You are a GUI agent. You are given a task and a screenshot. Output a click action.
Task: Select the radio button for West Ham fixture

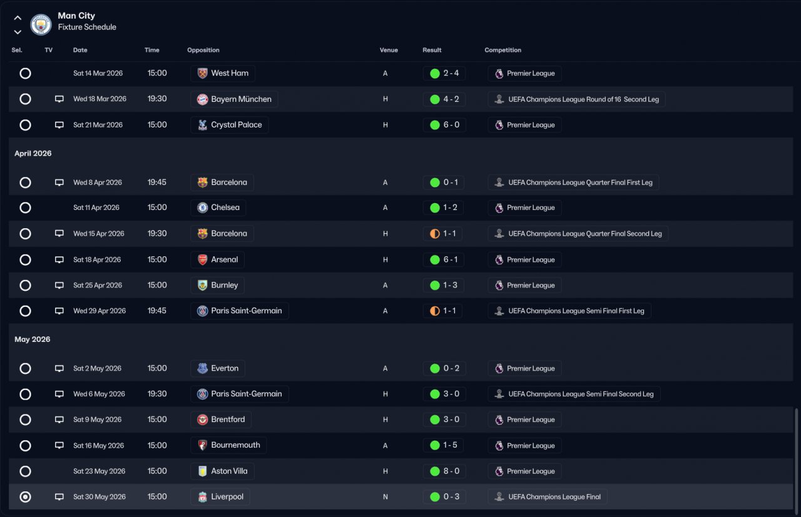pyautogui.click(x=25, y=73)
